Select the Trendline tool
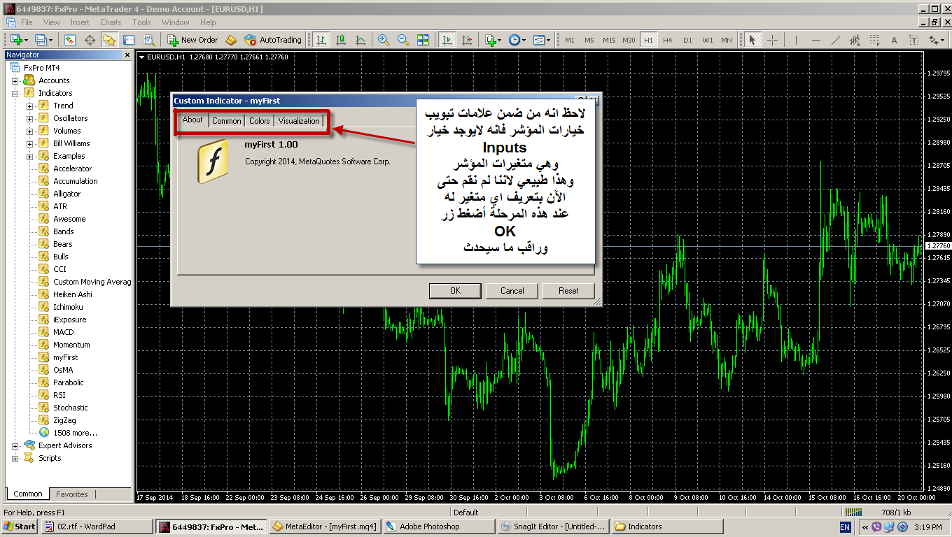The image size is (952, 537). 835,40
